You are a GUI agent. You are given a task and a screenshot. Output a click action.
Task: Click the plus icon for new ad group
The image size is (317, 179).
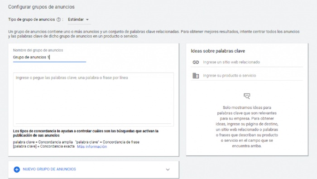click(x=17, y=169)
